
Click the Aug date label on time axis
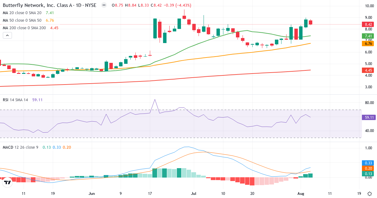(x=300, y=194)
